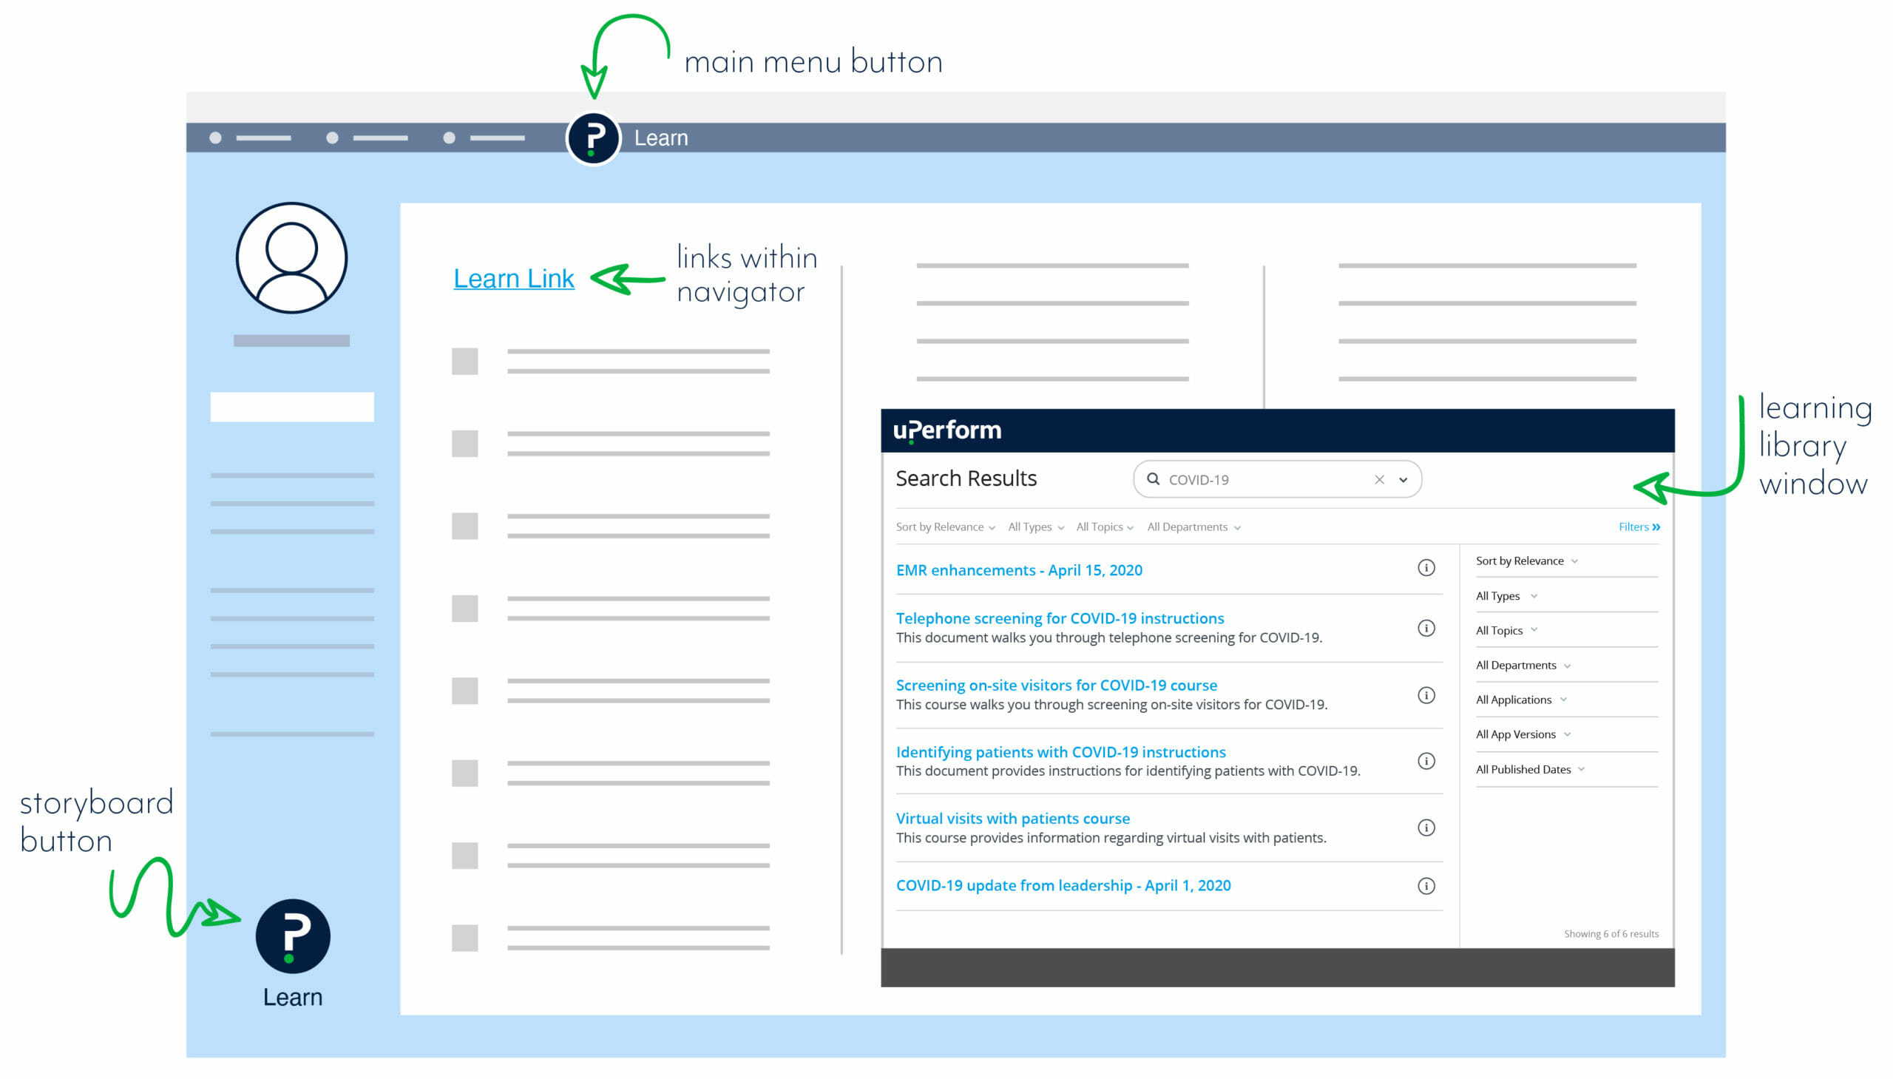Viewport: 1893px width, 1079px height.
Task: Click the search magnifier icon
Action: coord(1153,478)
